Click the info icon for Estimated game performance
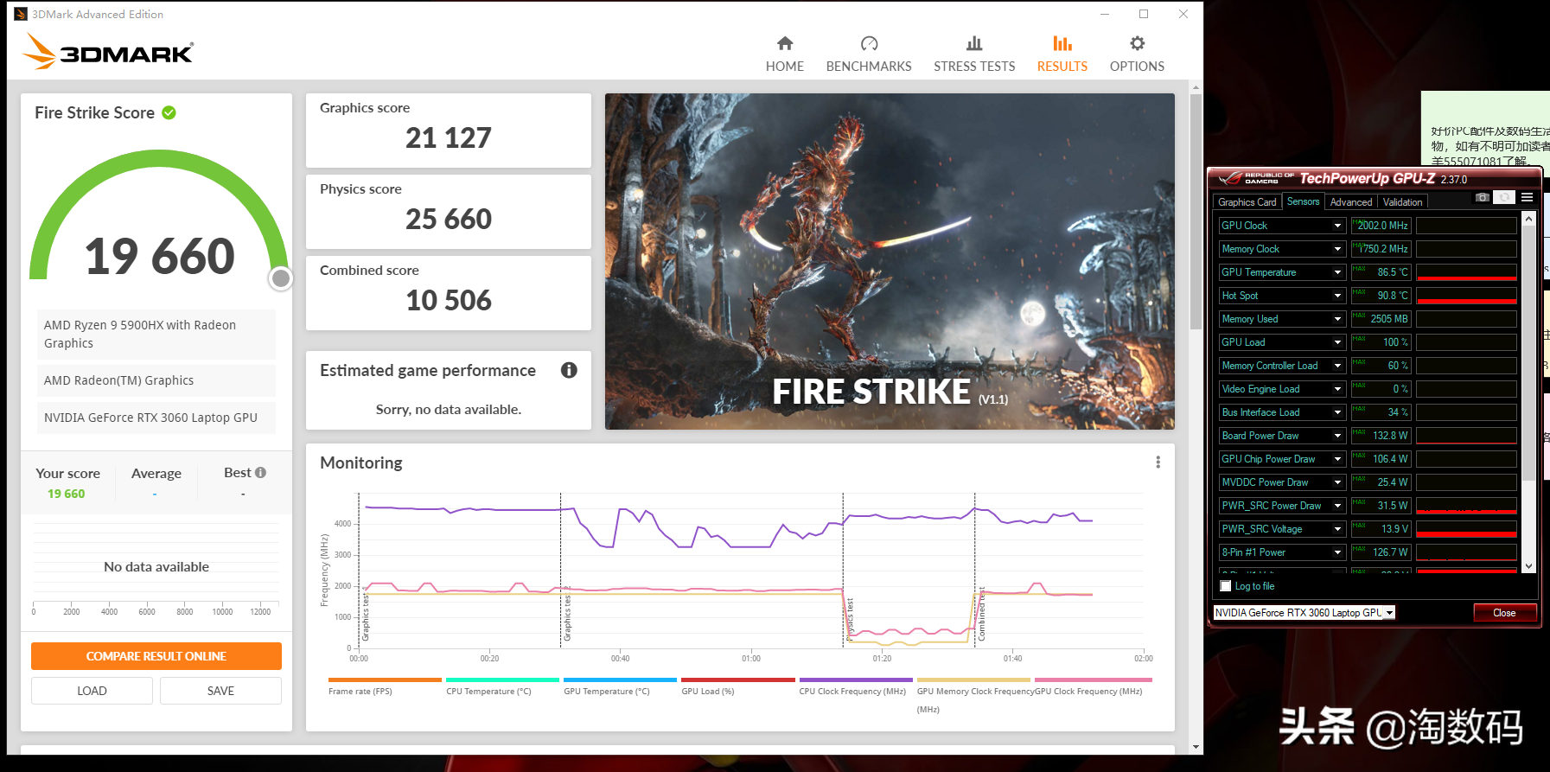The width and height of the screenshot is (1550, 772). pos(569,370)
